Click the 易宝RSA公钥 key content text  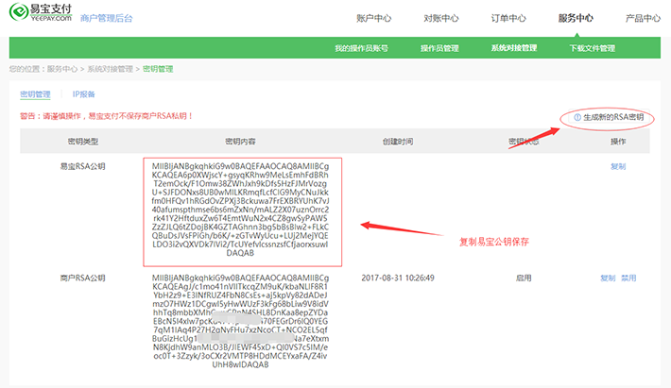(240, 211)
